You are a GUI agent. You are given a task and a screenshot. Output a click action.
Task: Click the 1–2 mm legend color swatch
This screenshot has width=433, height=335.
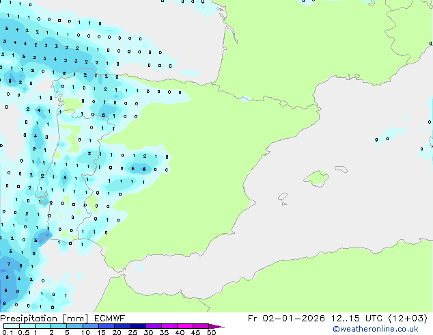pos(43,326)
